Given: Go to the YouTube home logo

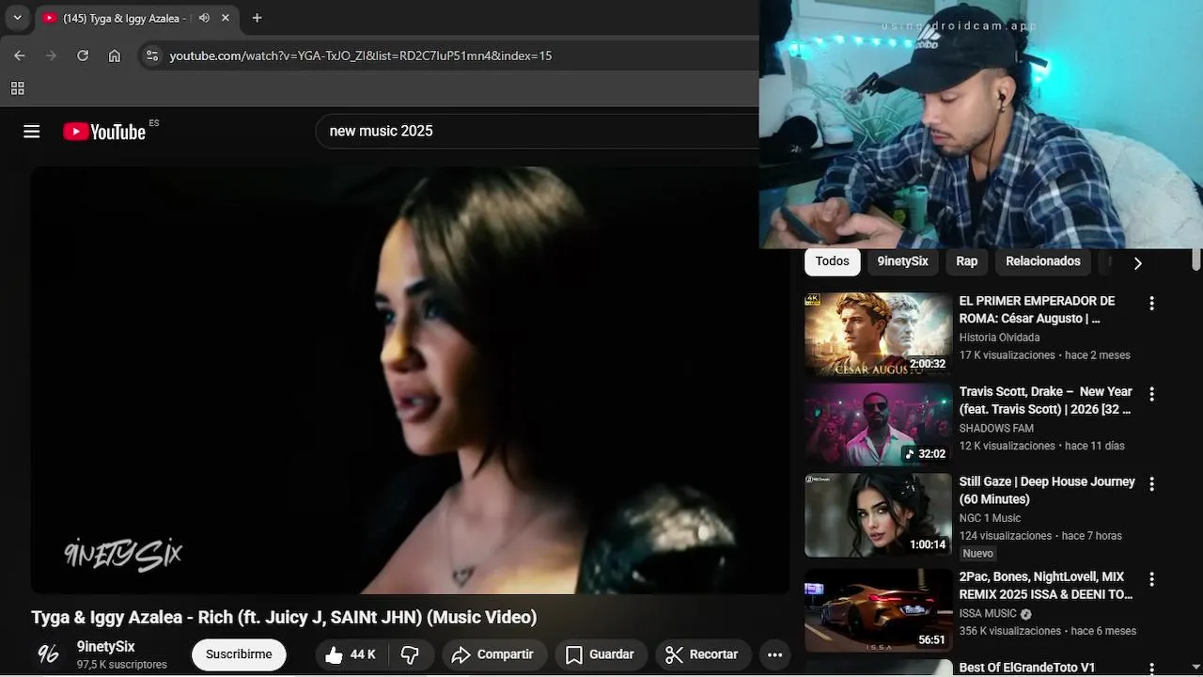Looking at the screenshot, I should pyautogui.click(x=104, y=132).
